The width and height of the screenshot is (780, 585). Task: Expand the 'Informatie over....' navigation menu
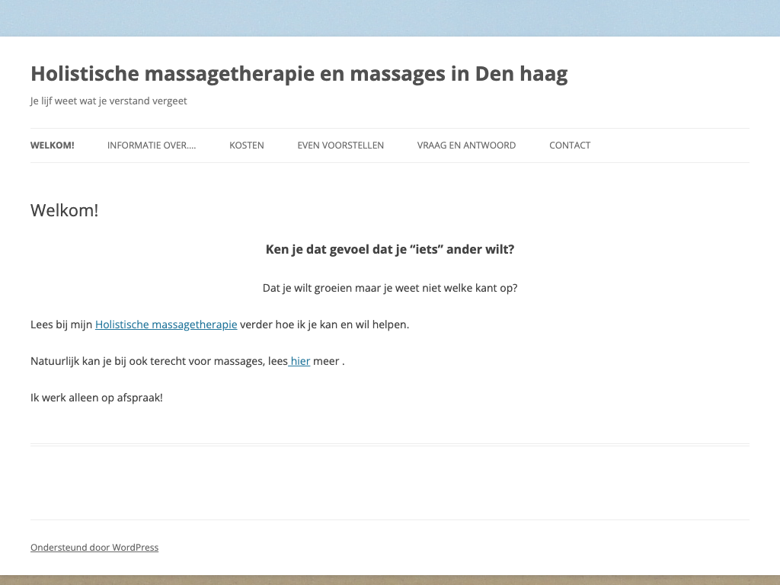[x=152, y=145]
